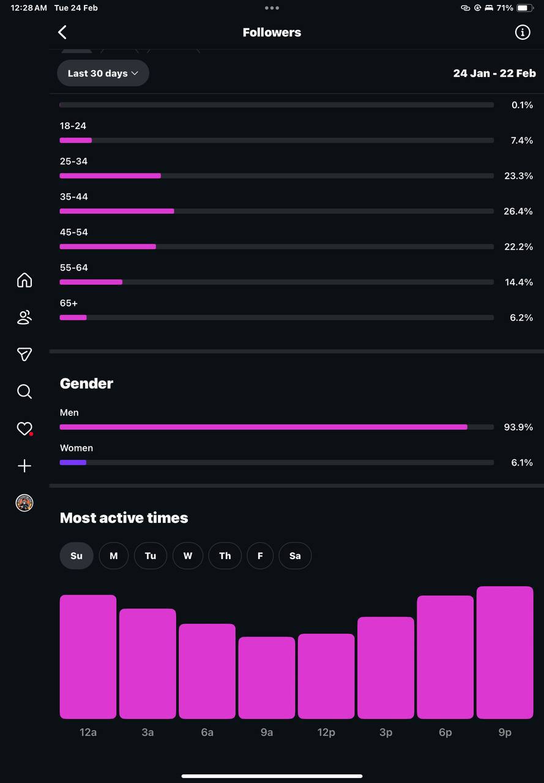Tap the three-dot multitasking indicator at top
The width and height of the screenshot is (544, 783).
pos(272,8)
